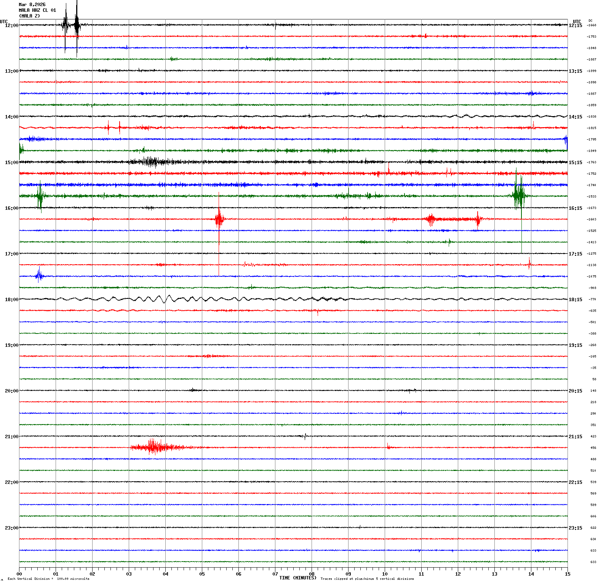Click the 12:00 UTC label on left axis
This screenshot has height=584, width=598.
coord(11,26)
